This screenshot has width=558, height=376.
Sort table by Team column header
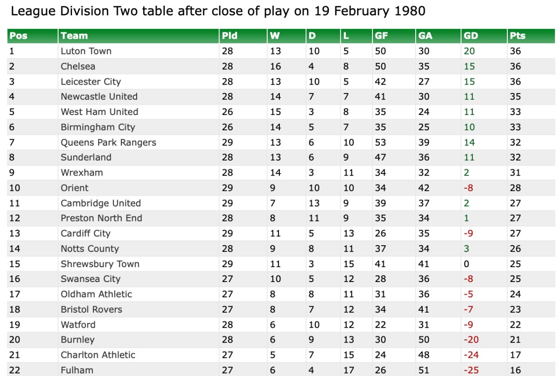pyautogui.click(x=74, y=36)
